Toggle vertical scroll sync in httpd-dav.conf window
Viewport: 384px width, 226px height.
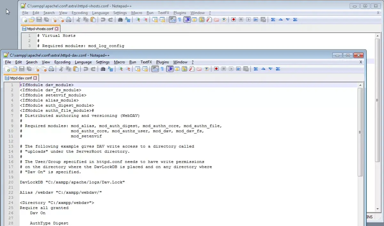click(138, 69)
